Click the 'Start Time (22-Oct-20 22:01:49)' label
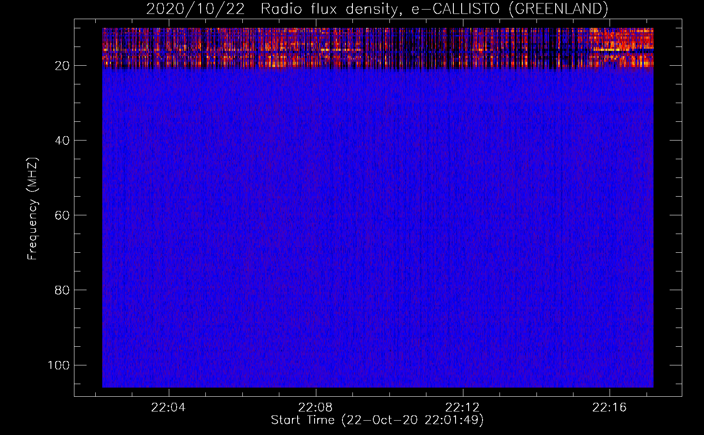The width and height of the screenshot is (704, 435). [x=377, y=420]
